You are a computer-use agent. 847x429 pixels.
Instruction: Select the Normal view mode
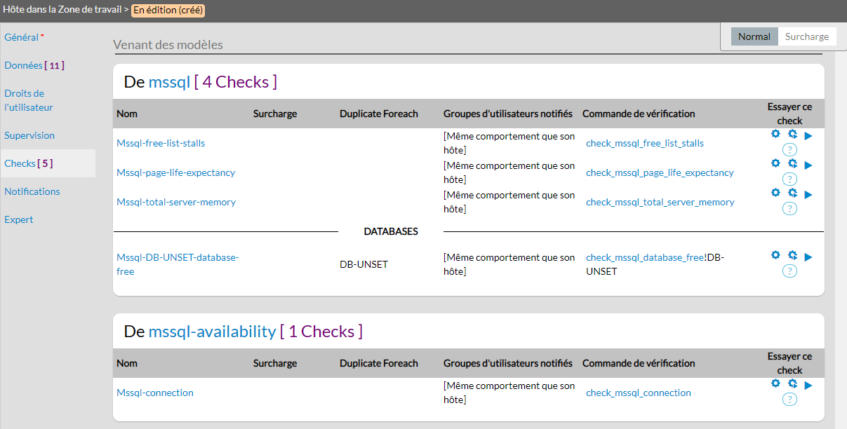[754, 36]
